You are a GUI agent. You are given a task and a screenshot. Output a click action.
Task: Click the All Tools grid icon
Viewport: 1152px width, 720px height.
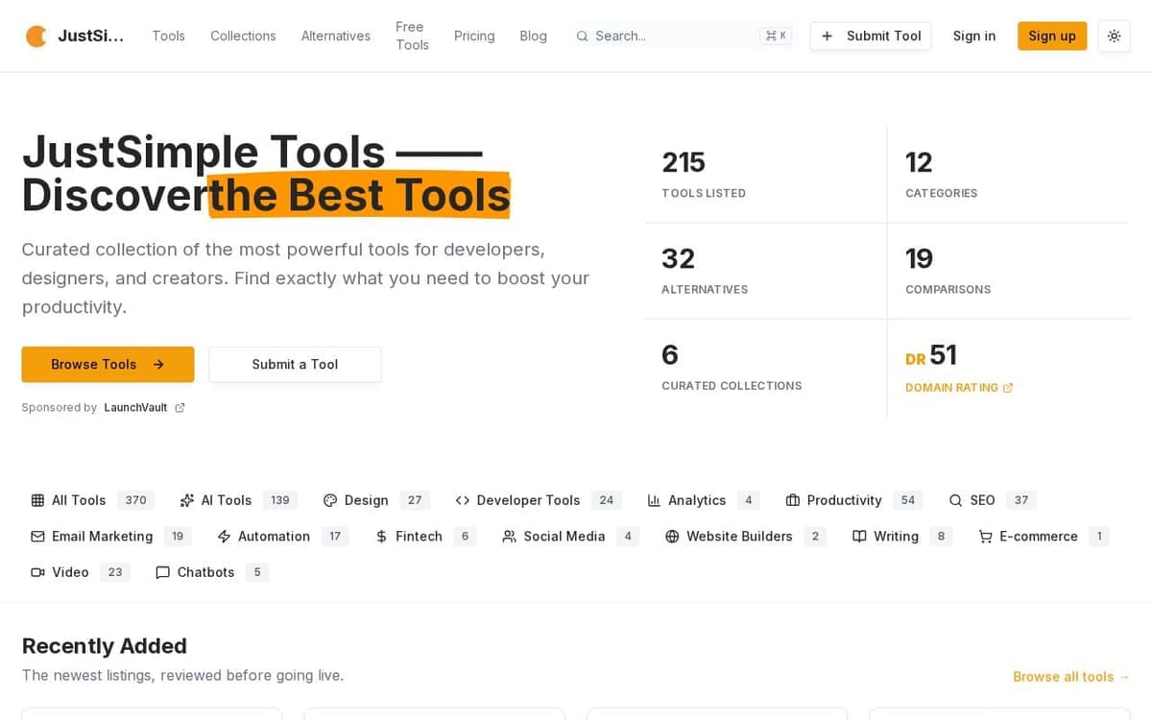point(37,500)
